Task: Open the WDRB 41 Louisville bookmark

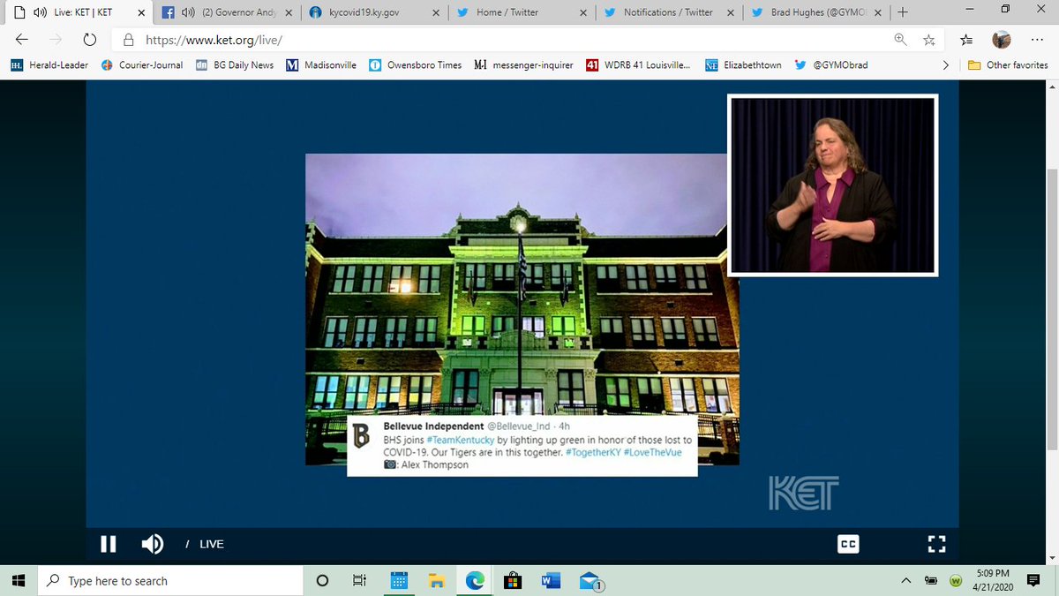Action: (x=639, y=64)
